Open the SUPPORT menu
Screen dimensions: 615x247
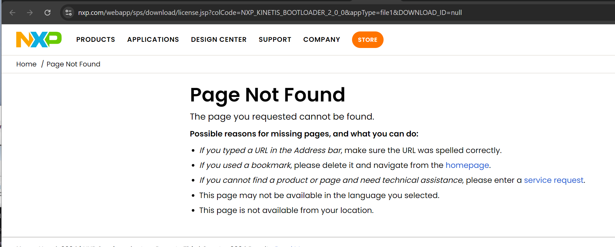(275, 40)
